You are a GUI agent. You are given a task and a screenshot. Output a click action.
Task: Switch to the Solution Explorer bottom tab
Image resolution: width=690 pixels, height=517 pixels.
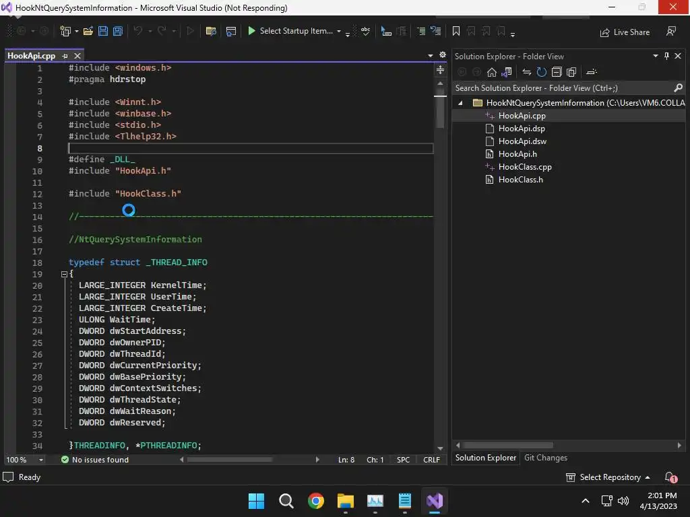coord(485,458)
